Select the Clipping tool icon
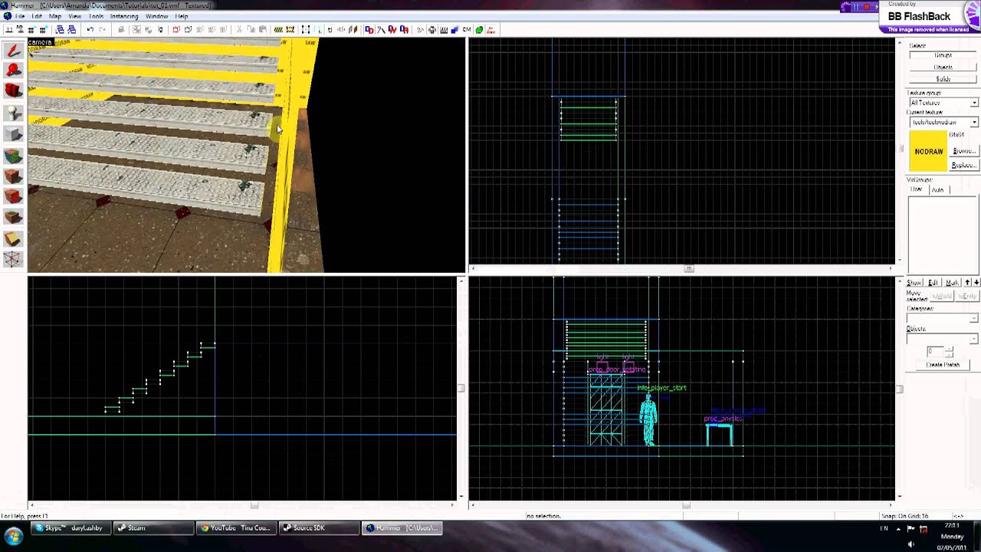 click(13, 239)
